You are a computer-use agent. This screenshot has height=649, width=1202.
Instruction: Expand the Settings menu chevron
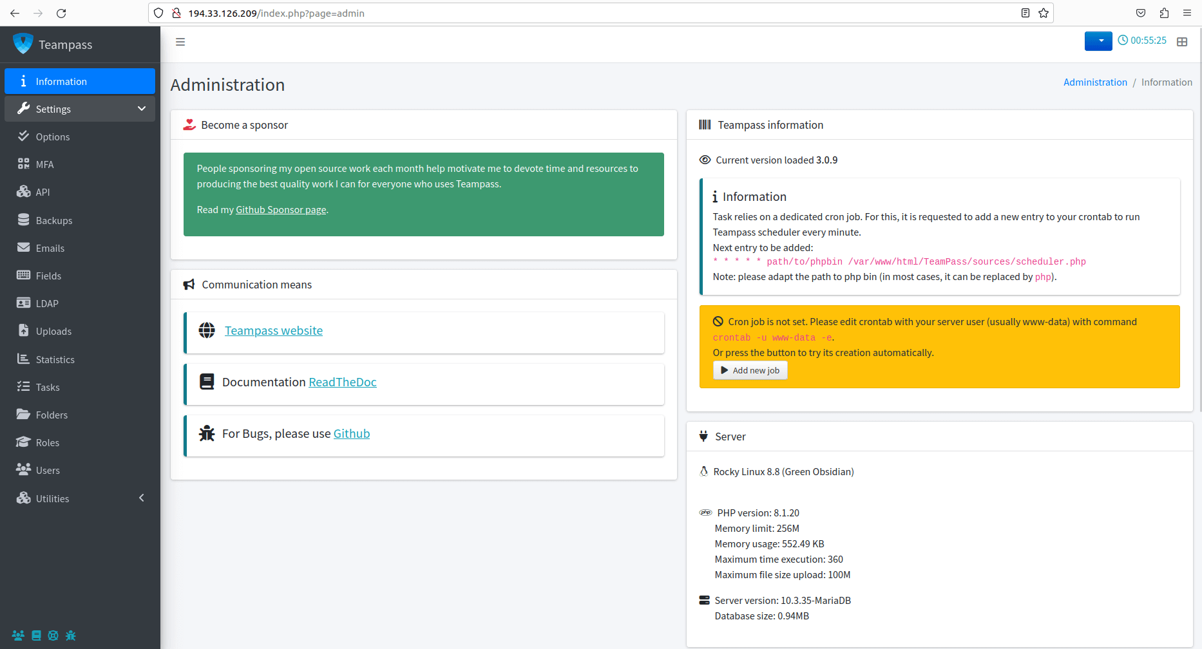click(x=142, y=109)
